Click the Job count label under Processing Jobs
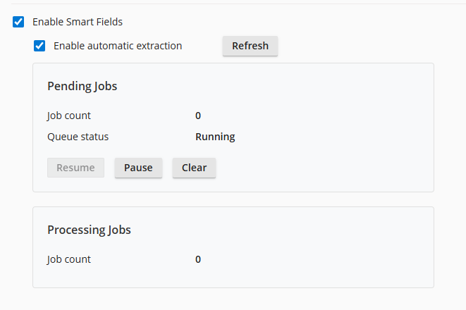Viewport: 466px width, 310px height. [x=69, y=259]
